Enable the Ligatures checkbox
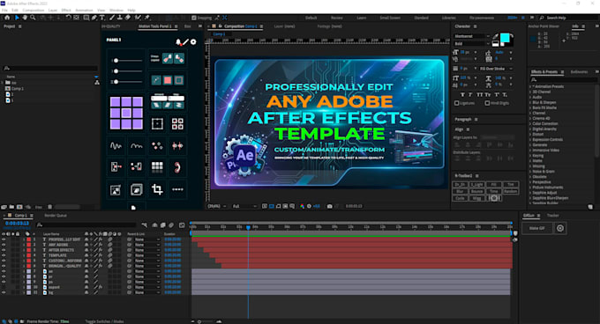 point(456,103)
